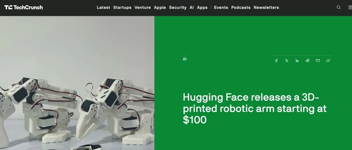This screenshot has width=352, height=150.
Task: Navigate to Security section
Action: 178,7
